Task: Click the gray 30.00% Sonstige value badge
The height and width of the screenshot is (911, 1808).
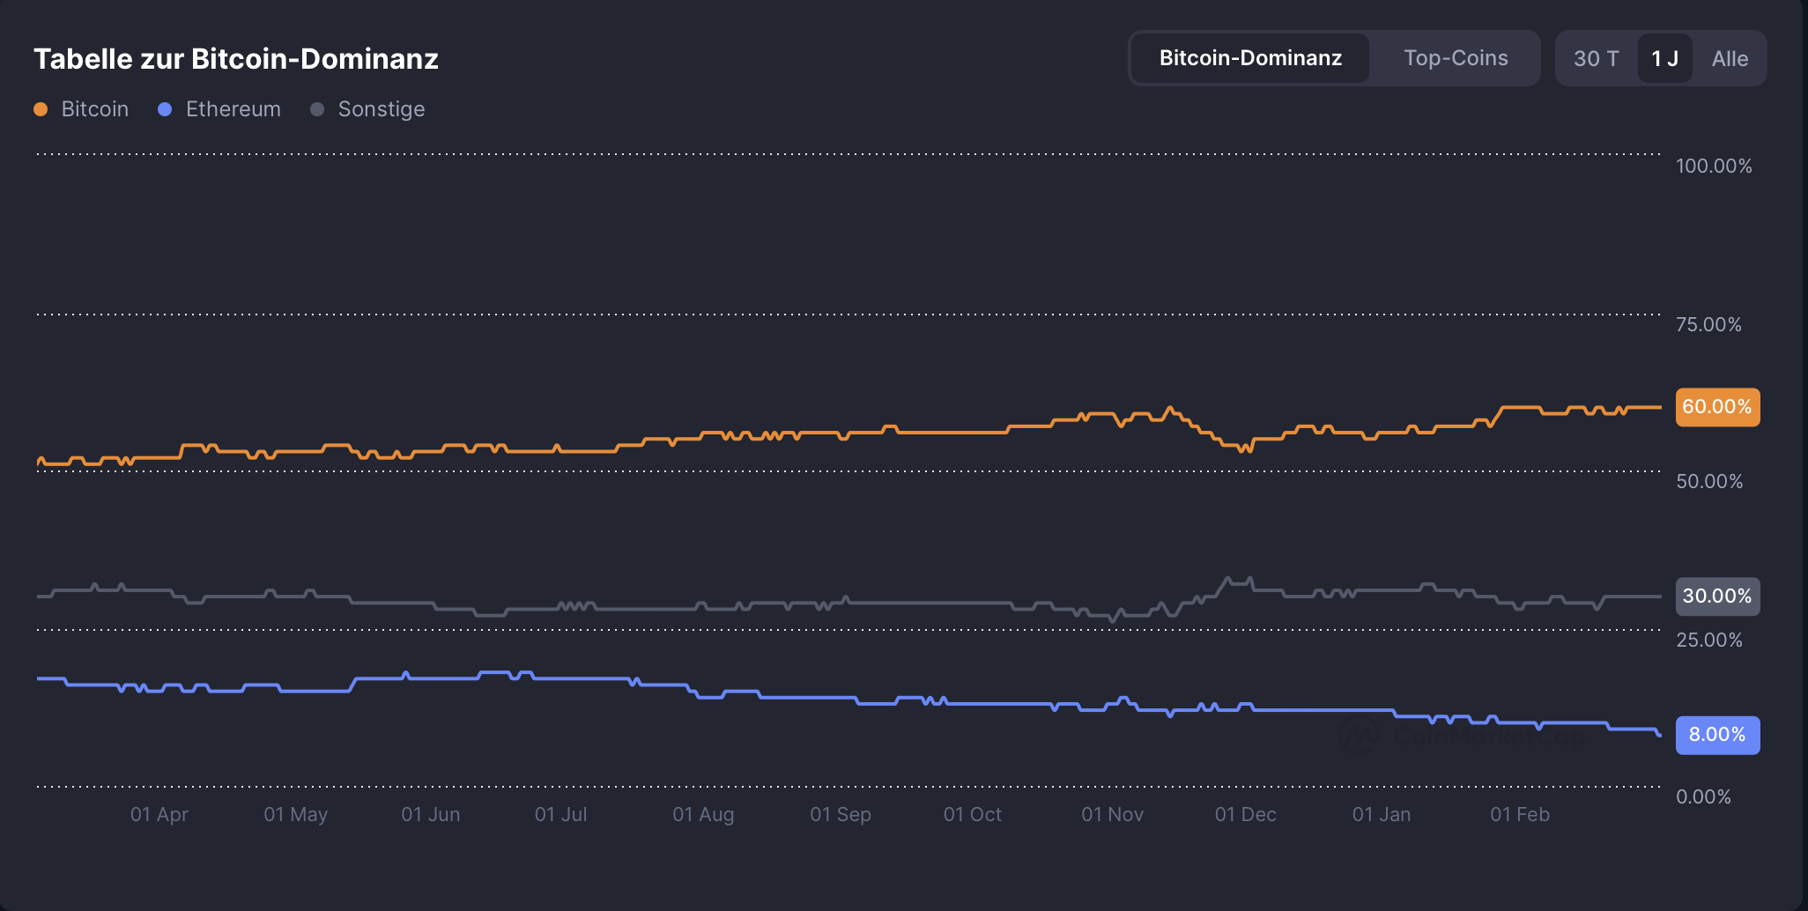Action: 1717,596
